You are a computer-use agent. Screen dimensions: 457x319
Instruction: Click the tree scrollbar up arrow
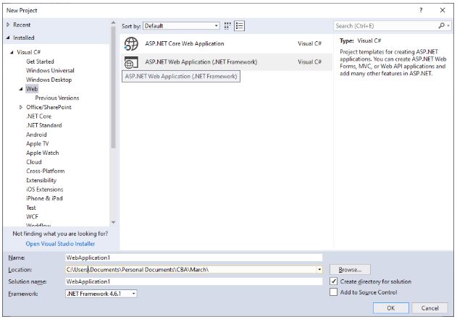(113, 22)
